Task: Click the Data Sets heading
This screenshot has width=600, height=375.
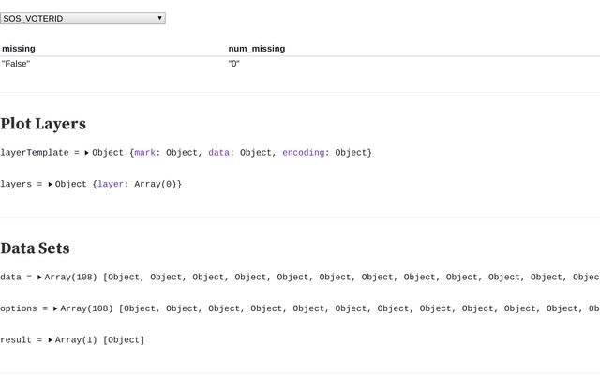Action: (x=35, y=248)
